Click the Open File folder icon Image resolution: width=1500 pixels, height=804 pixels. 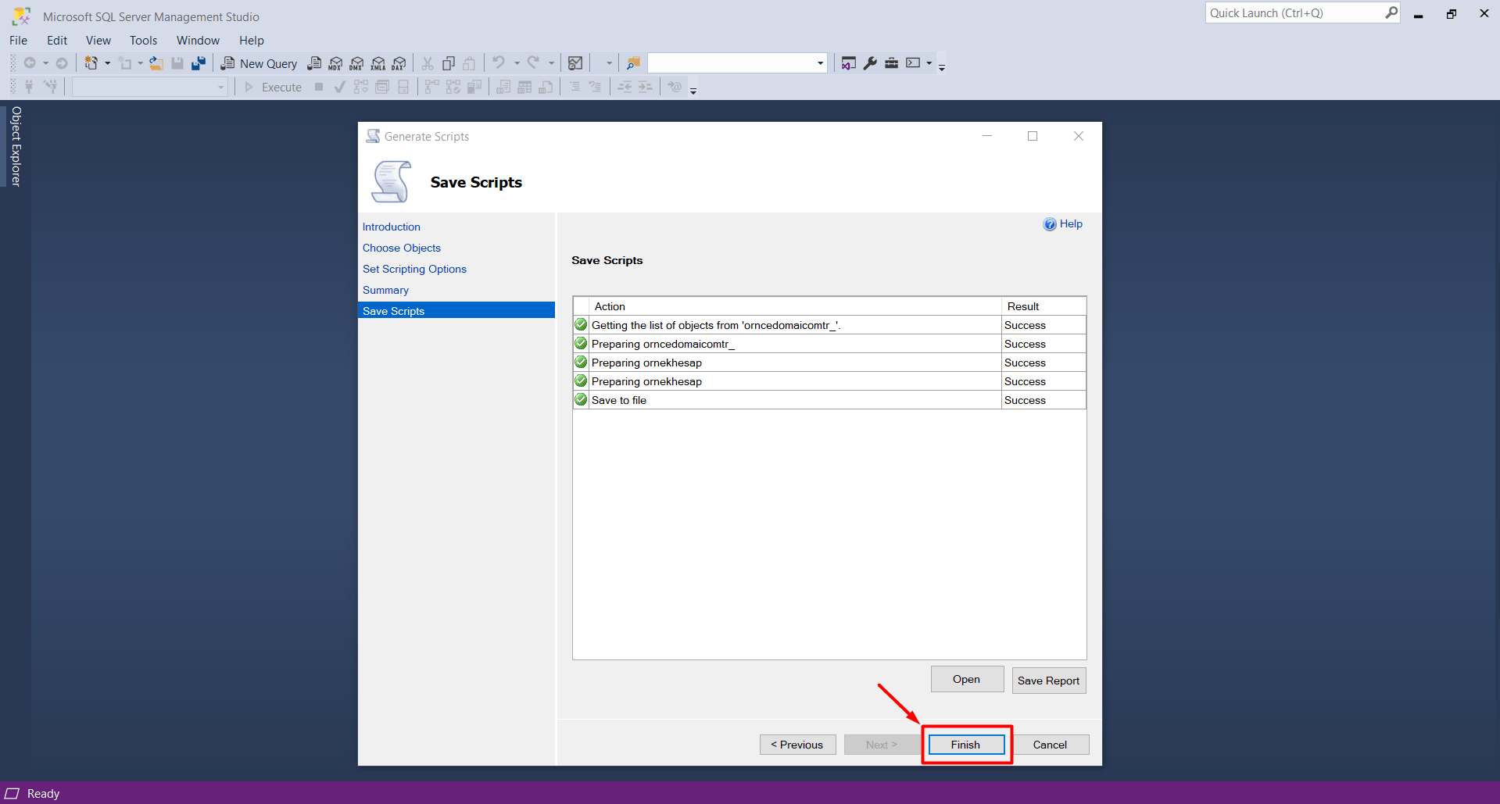coord(156,63)
